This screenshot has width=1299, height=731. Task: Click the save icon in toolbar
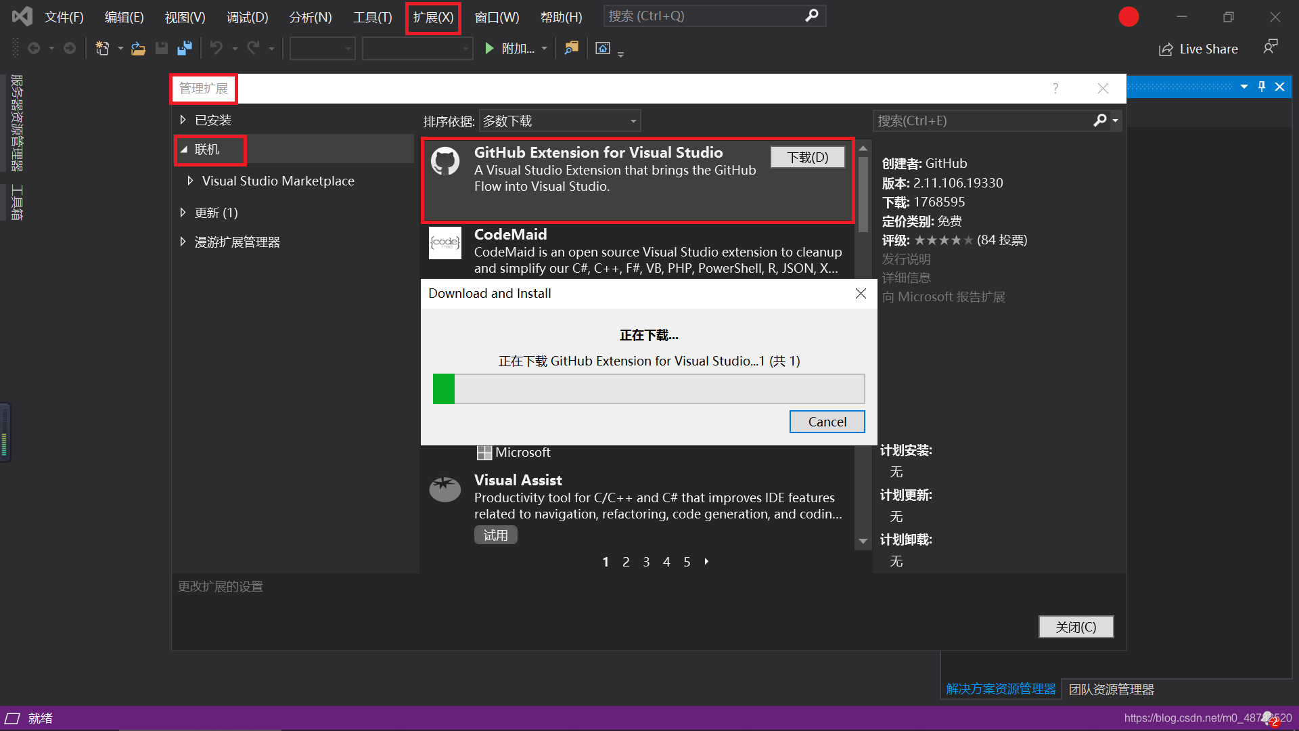click(x=161, y=48)
